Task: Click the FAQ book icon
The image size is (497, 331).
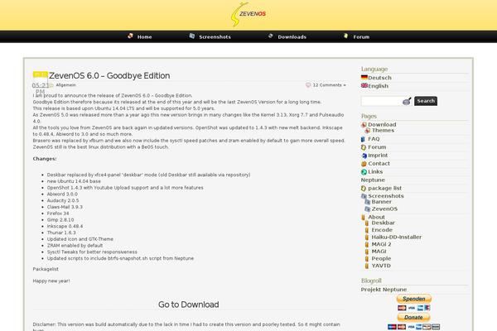Action: pos(364,139)
